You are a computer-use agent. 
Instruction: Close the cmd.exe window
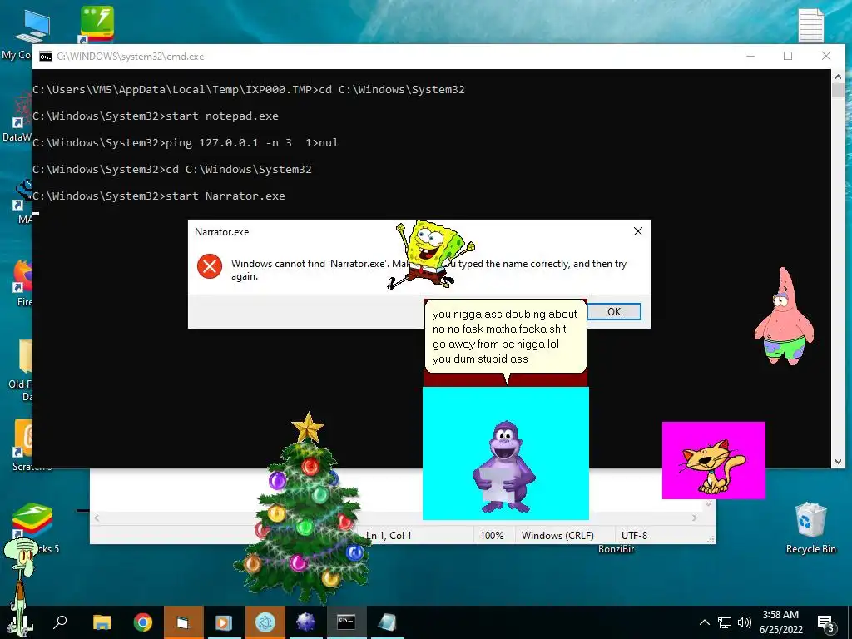[x=826, y=56]
